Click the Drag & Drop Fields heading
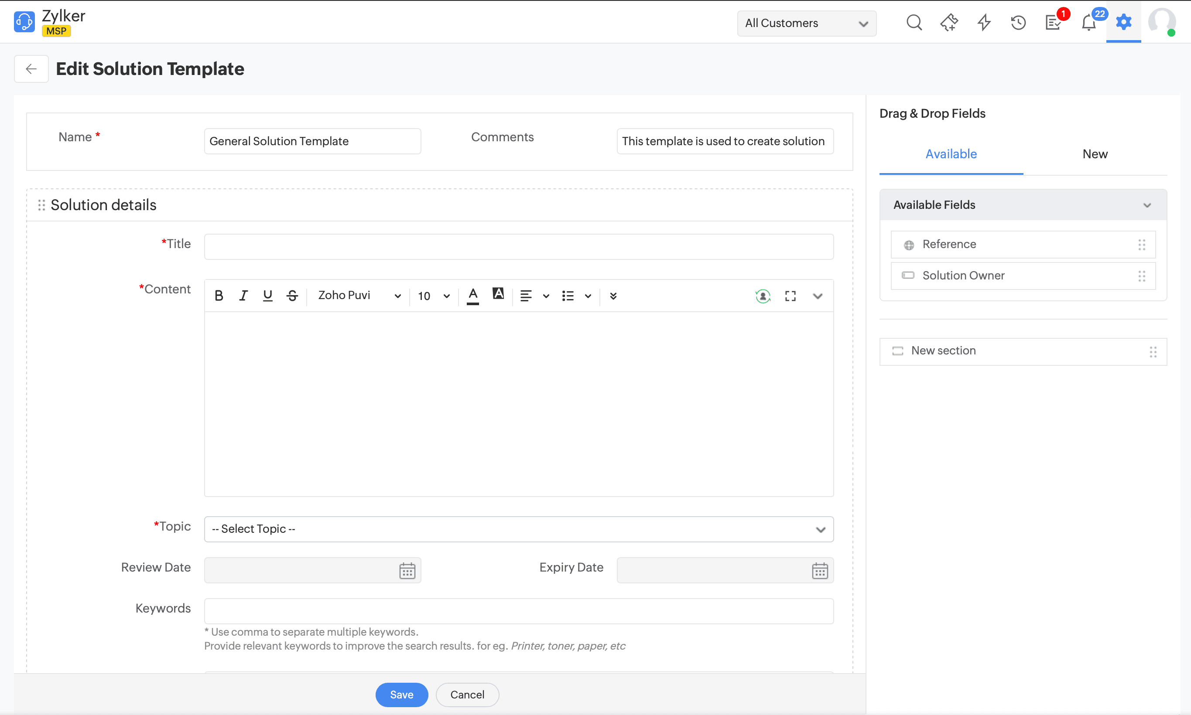1191x715 pixels. (932, 114)
